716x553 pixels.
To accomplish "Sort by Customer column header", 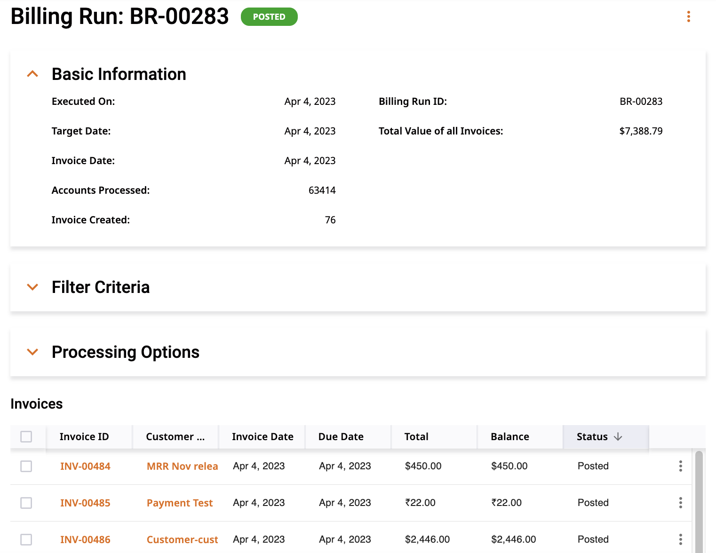I will [x=175, y=437].
